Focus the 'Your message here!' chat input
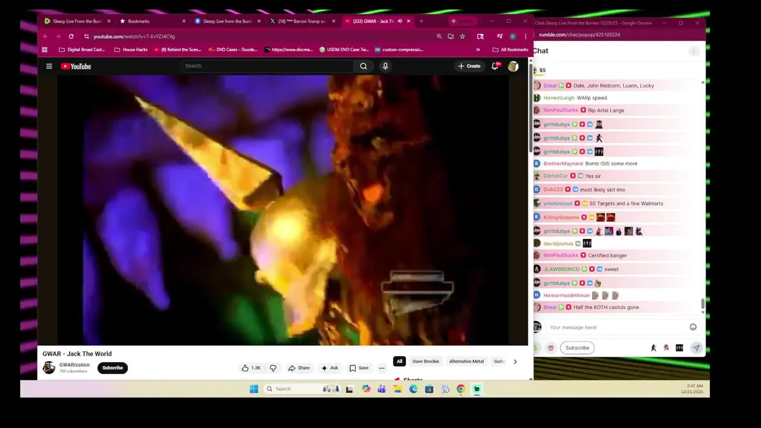The height and width of the screenshot is (428, 761). [616, 327]
